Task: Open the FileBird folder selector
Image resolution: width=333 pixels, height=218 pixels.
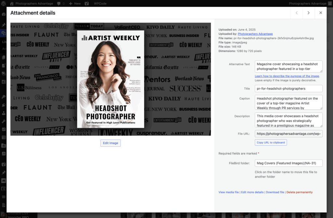Action: 289,163
